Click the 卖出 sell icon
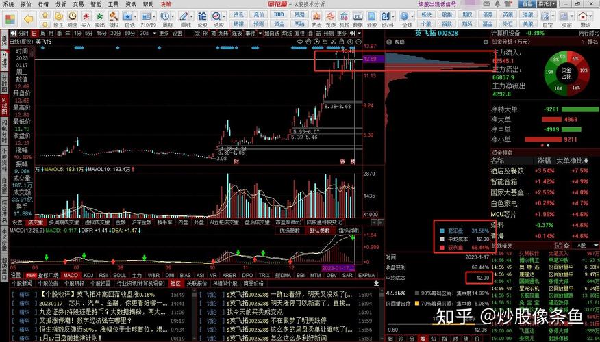This screenshot has width=600, height=342. (99, 19)
